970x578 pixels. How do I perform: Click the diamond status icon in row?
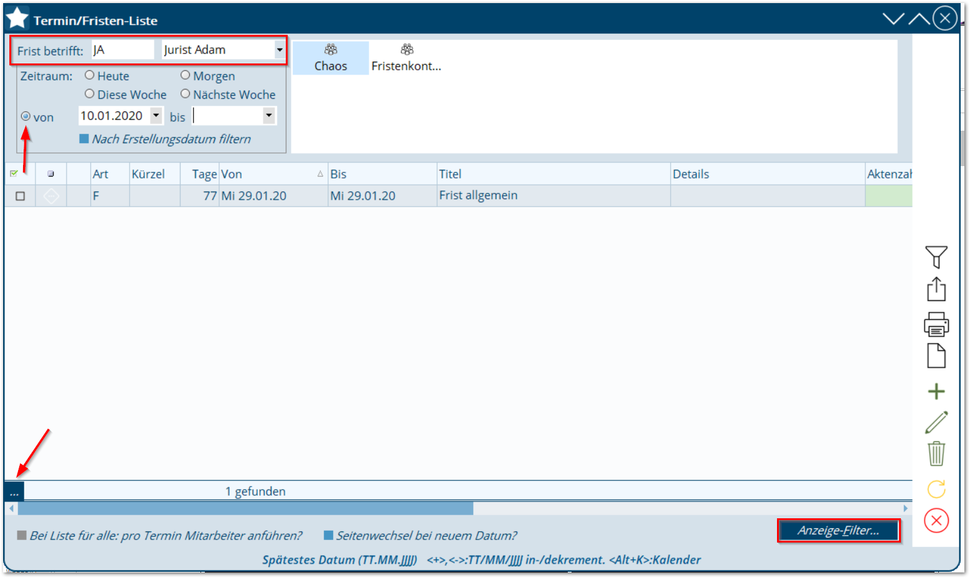click(x=51, y=196)
